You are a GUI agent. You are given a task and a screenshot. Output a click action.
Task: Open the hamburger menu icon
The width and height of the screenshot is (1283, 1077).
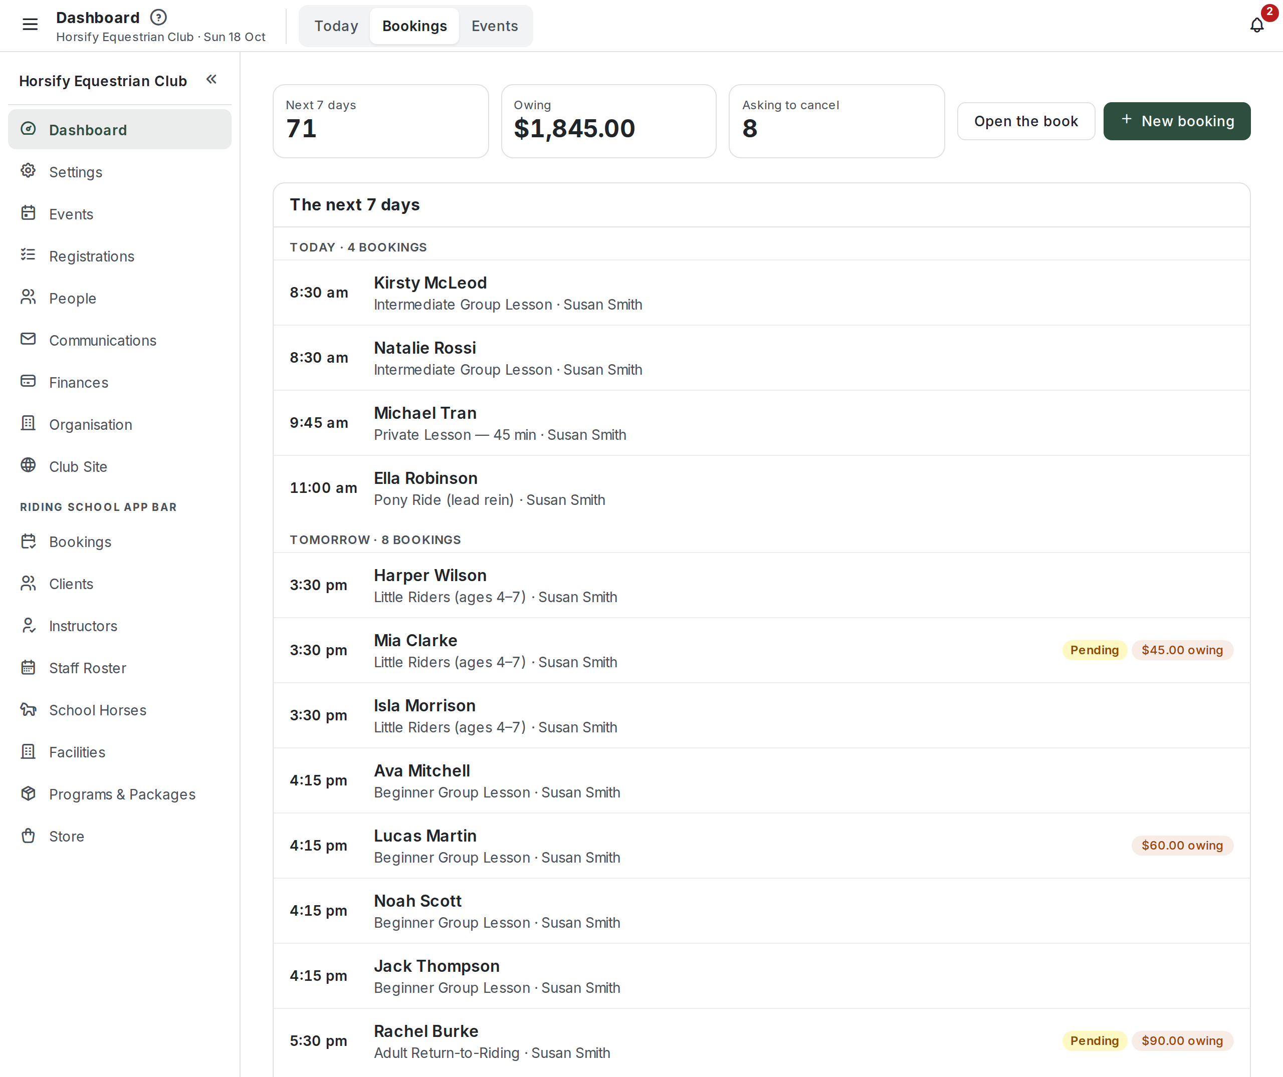[x=30, y=25]
